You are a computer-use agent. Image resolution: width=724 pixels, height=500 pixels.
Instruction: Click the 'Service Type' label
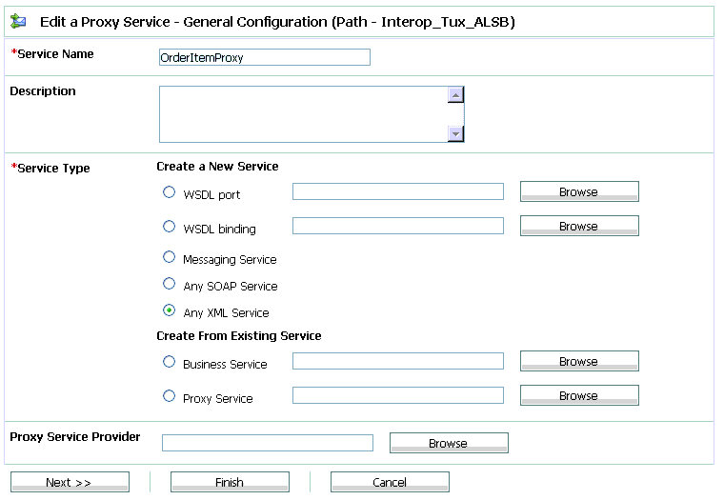coord(53,168)
